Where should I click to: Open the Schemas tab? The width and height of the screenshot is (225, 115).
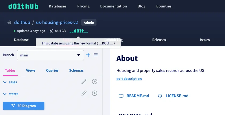pos(76,71)
